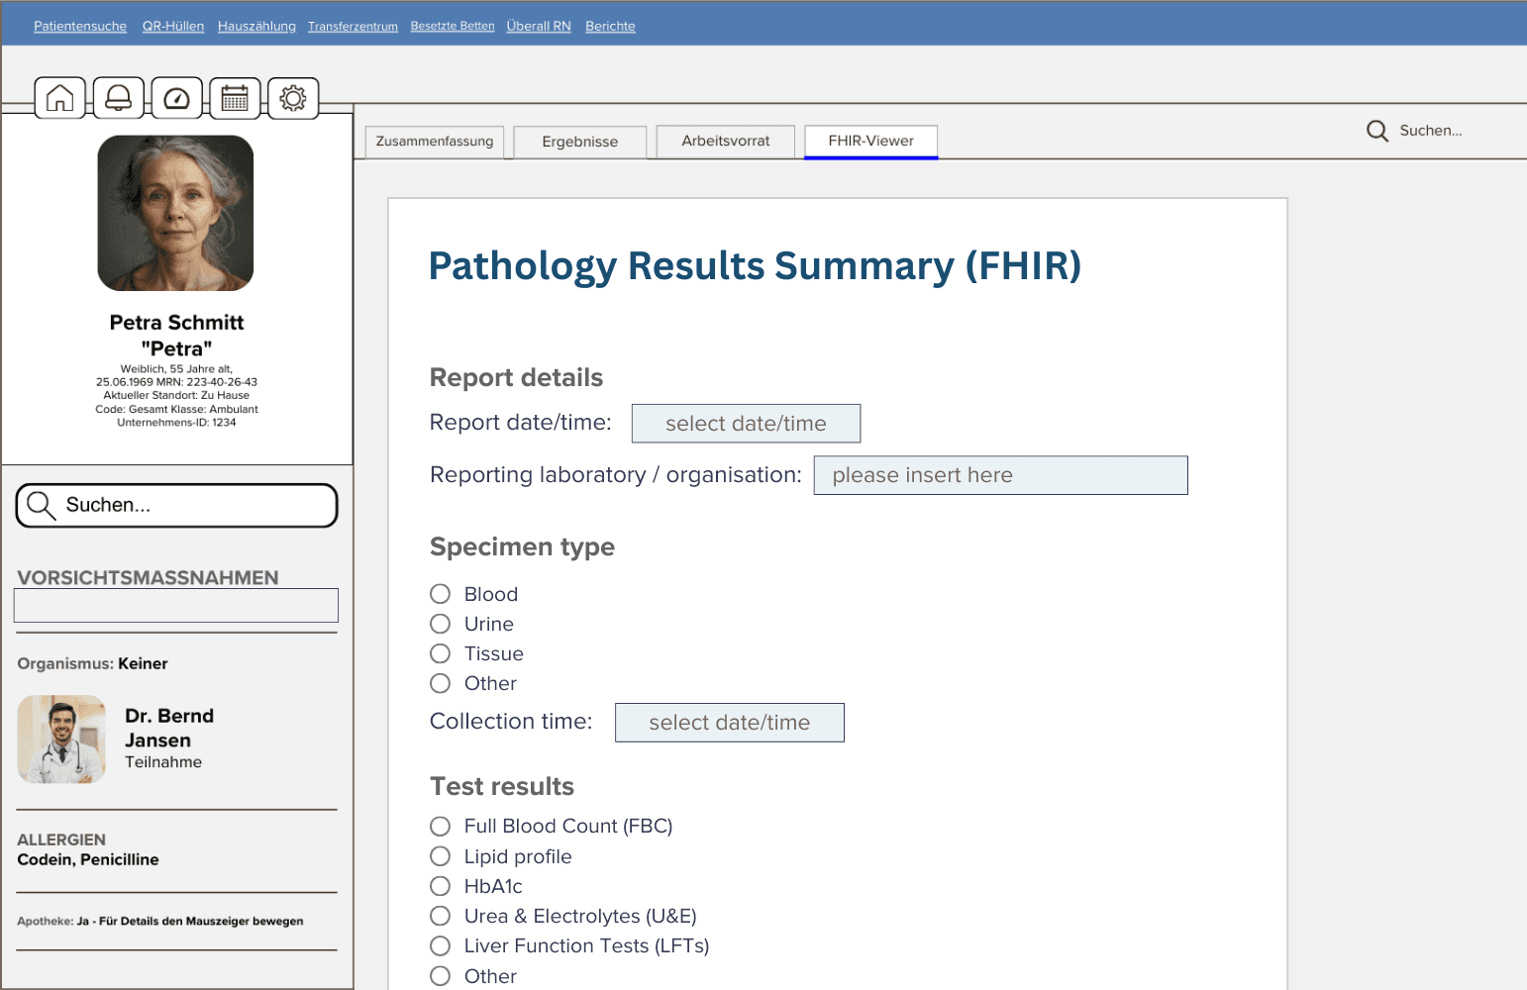
Task: Click the magnifier icon in the sidebar search
Action: click(x=41, y=505)
